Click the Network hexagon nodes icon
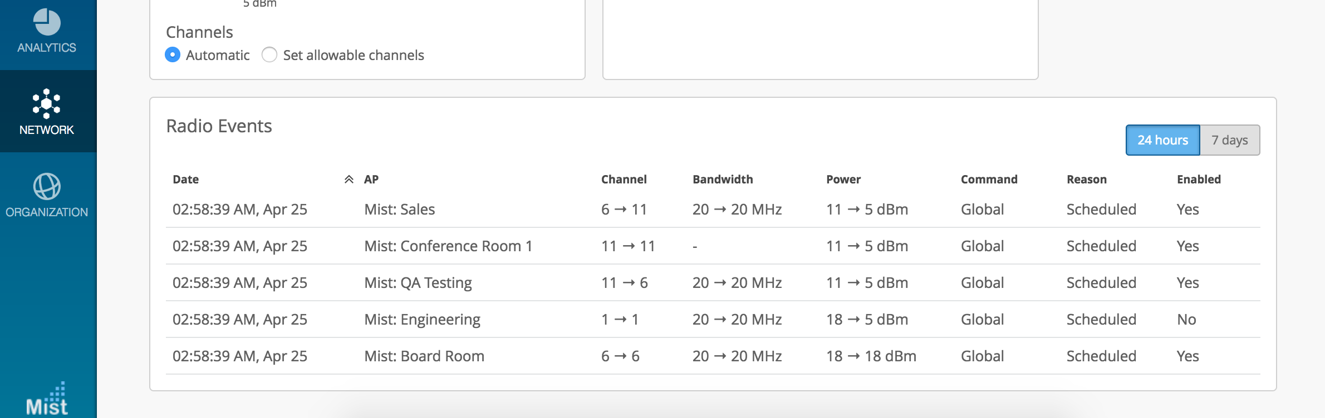 47,104
